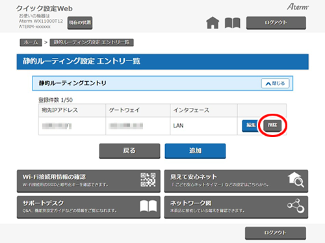The image size is (325, 243).
Task: Click the クイック設定Web title
Action: click(44, 8)
